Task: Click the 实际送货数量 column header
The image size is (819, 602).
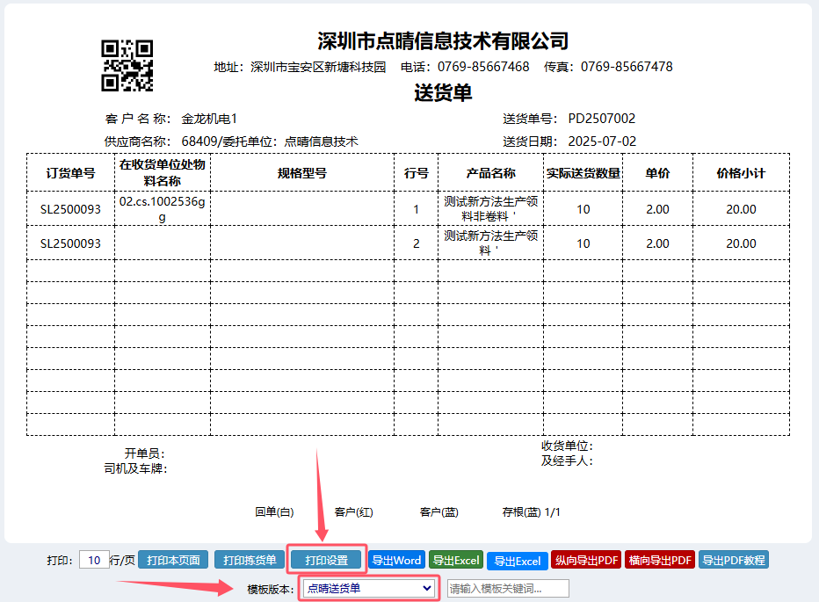Action: click(583, 173)
